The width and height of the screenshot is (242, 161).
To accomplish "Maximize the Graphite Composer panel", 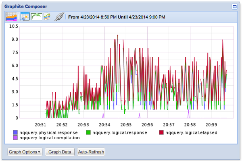I will 234,6.
